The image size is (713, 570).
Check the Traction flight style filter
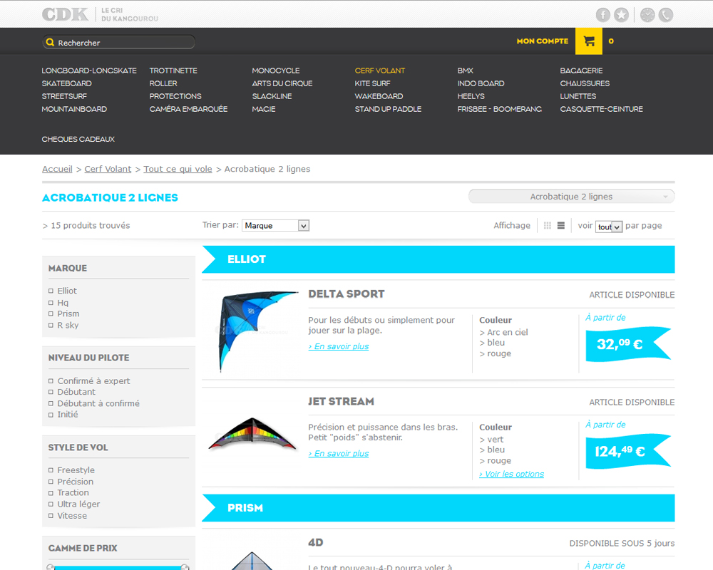coord(51,493)
